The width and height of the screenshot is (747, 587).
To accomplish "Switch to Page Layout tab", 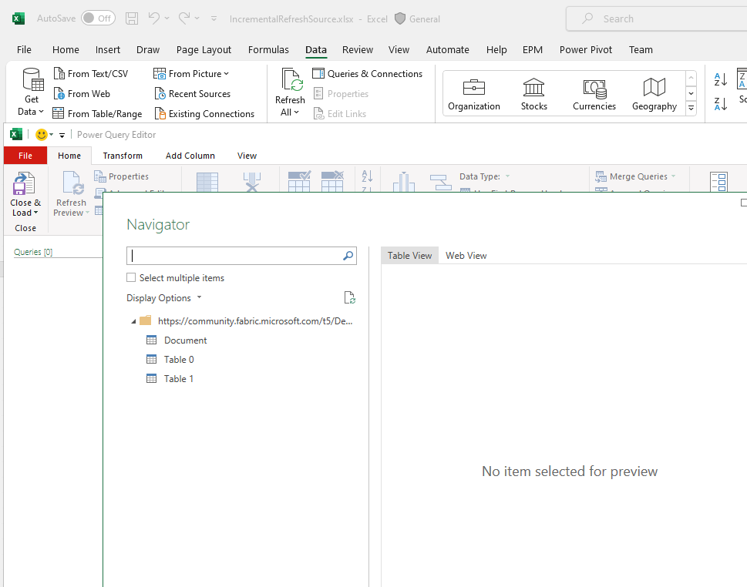I will click(204, 49).
